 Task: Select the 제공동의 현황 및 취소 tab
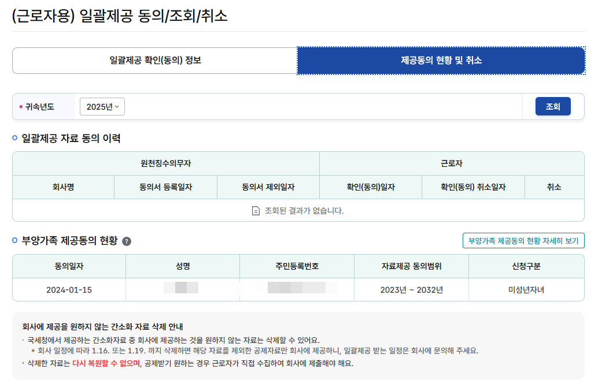[x=440, y=60]
